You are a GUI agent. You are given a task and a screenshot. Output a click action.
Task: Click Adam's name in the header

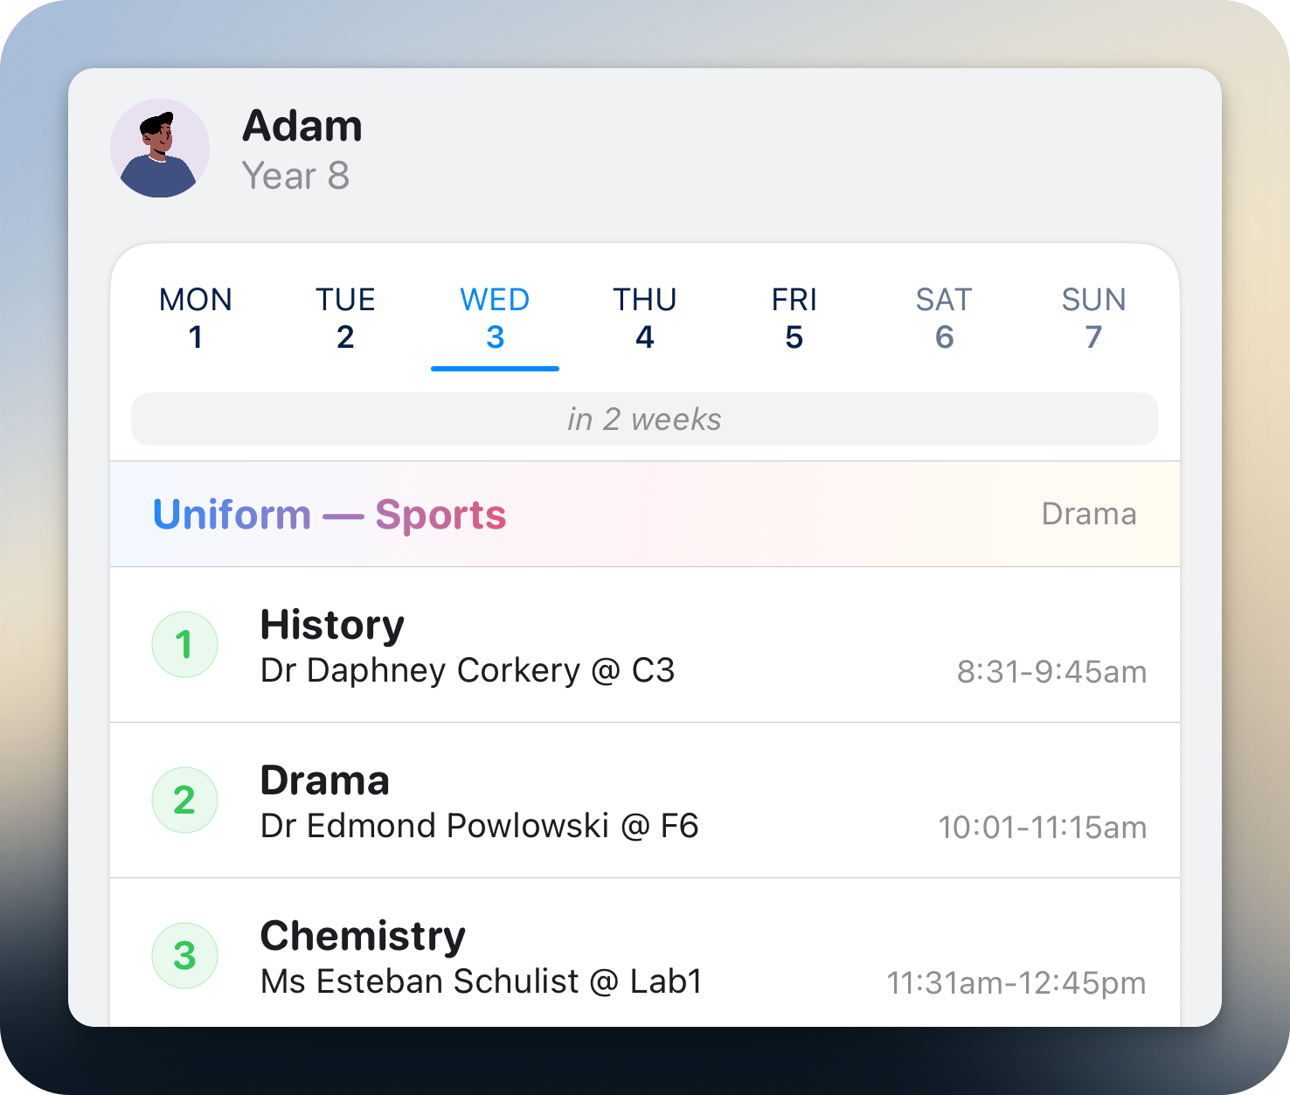point(302,126)
